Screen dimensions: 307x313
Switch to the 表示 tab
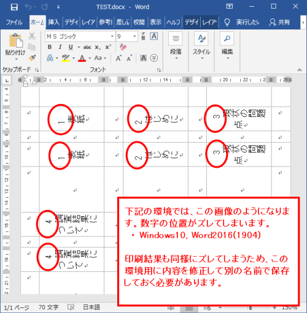(x=156, y=22)
